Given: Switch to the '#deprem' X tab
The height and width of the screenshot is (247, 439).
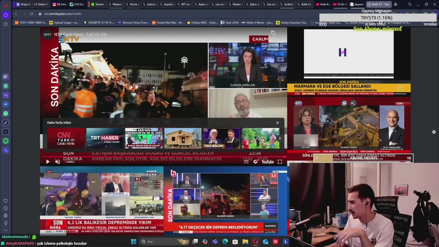Looking at the screenshot, I should coord(115,4).
